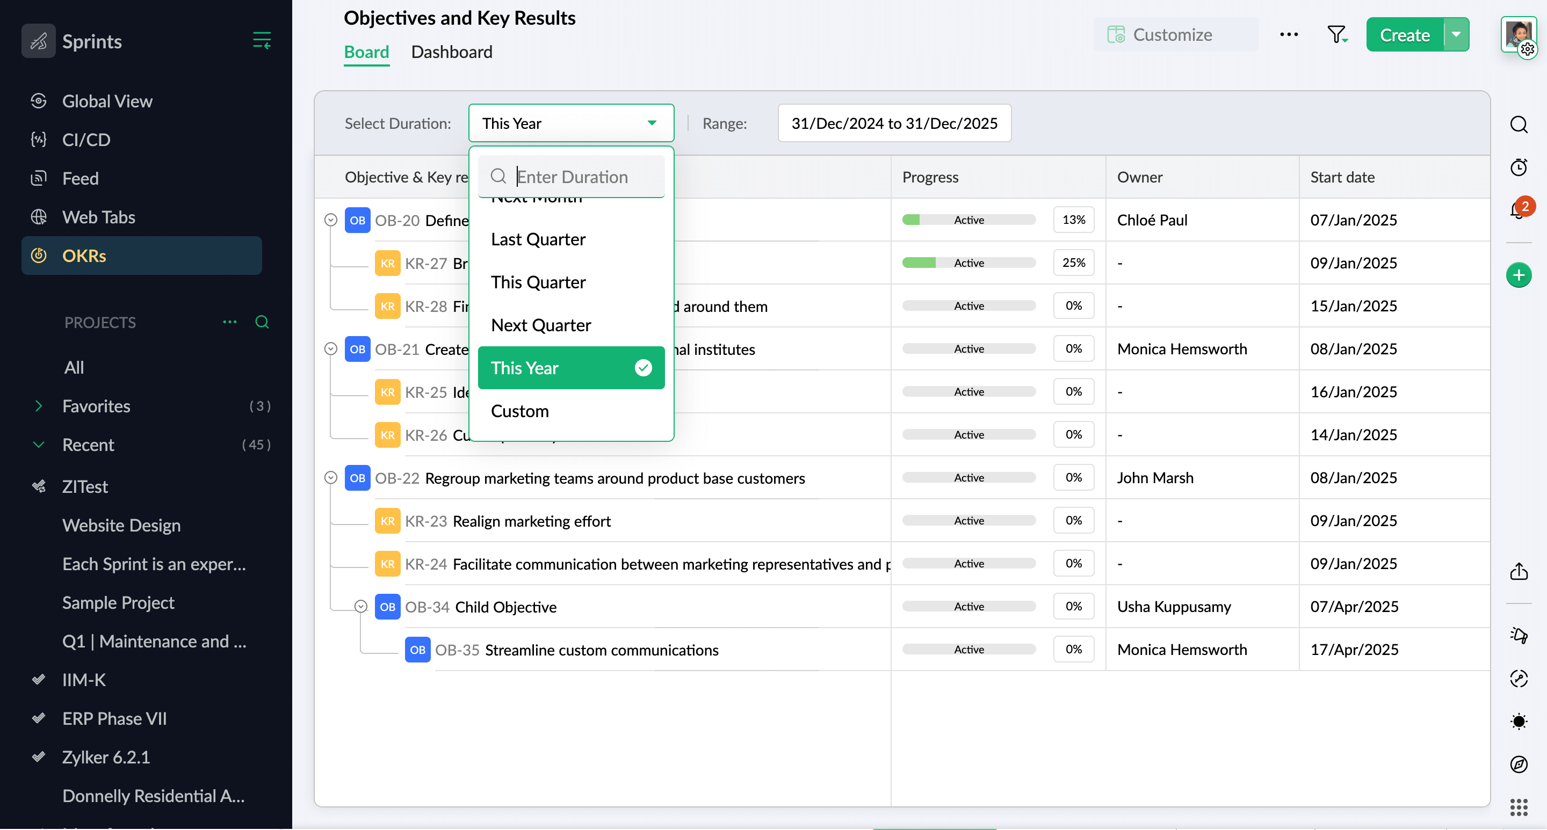Click the search icon on right rail

click(x=1519, y=124)
